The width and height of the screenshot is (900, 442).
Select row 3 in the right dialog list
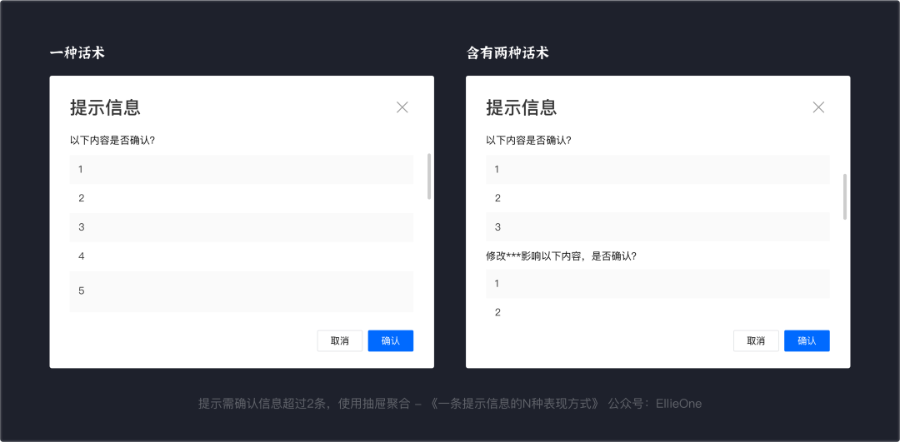657,227
